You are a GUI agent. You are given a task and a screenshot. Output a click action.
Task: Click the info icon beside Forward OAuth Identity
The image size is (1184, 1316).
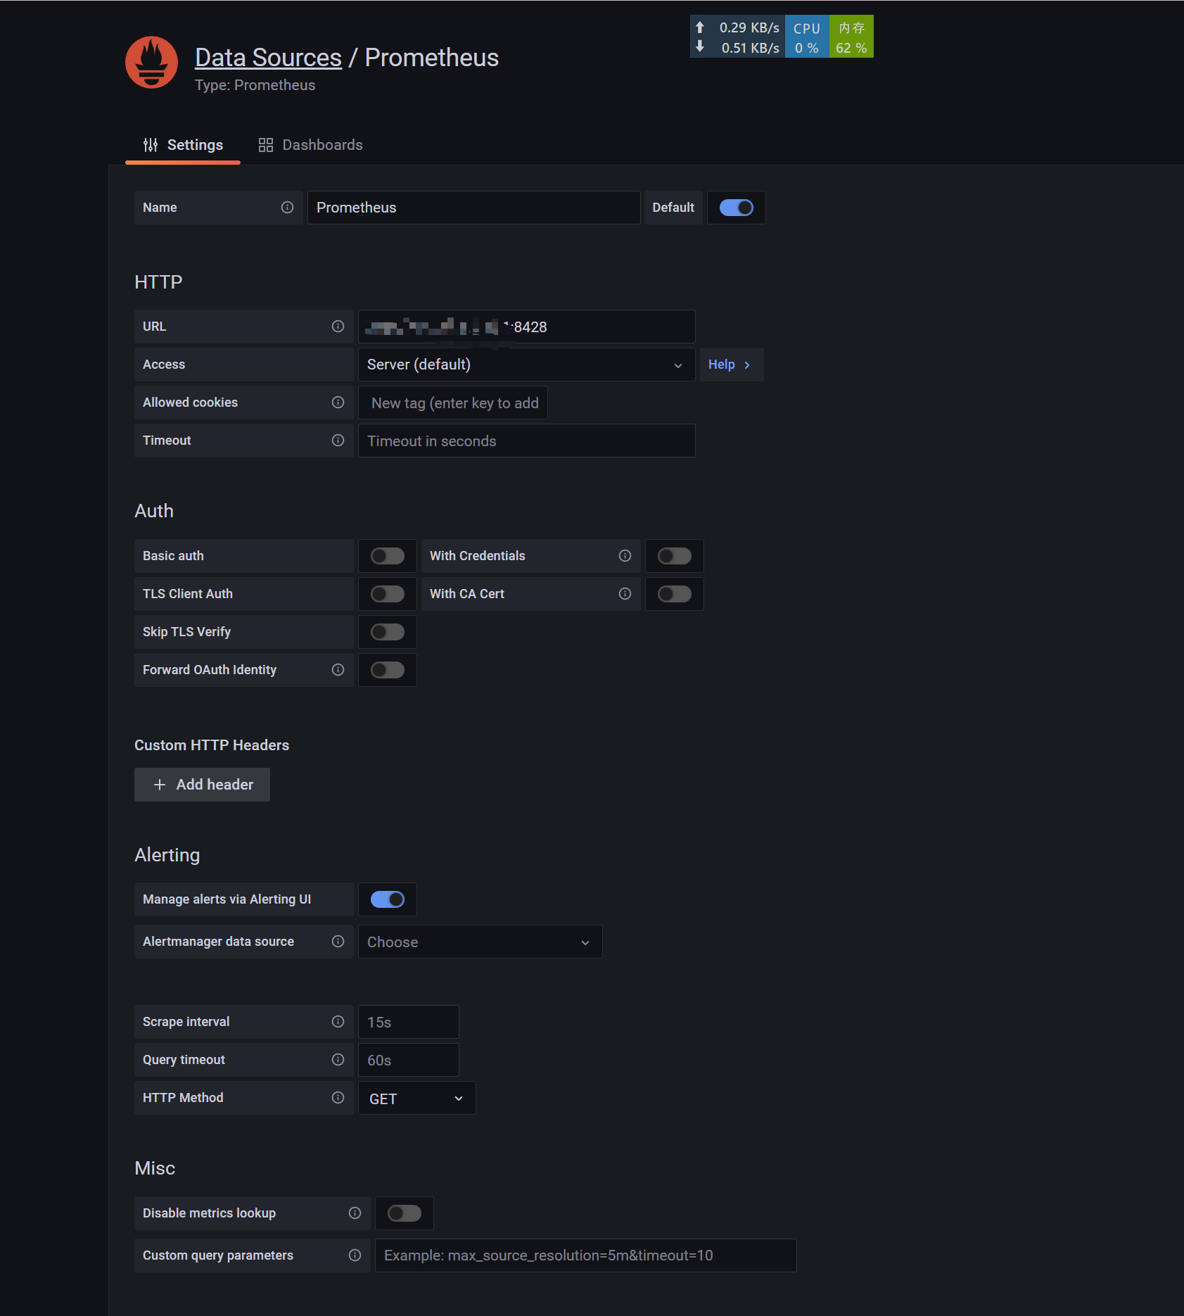tap(338, 670)
